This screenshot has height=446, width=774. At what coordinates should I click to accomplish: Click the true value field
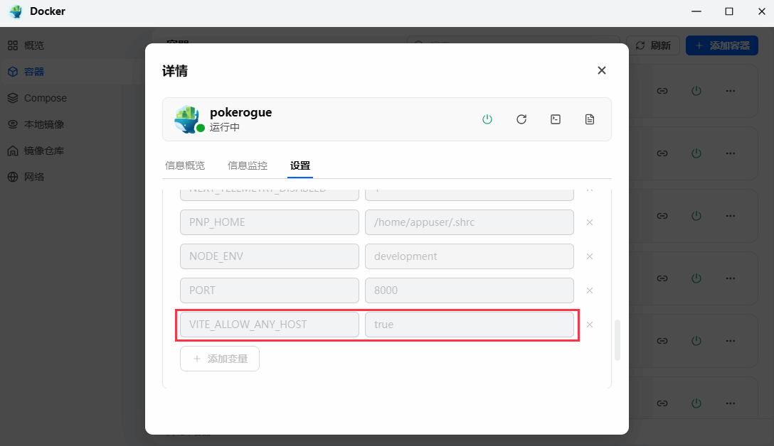pos(470,325)
